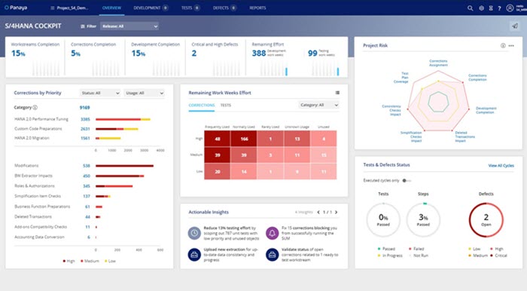Open the help question mark
Screen dimensions: 527x291
pos(499,8)
